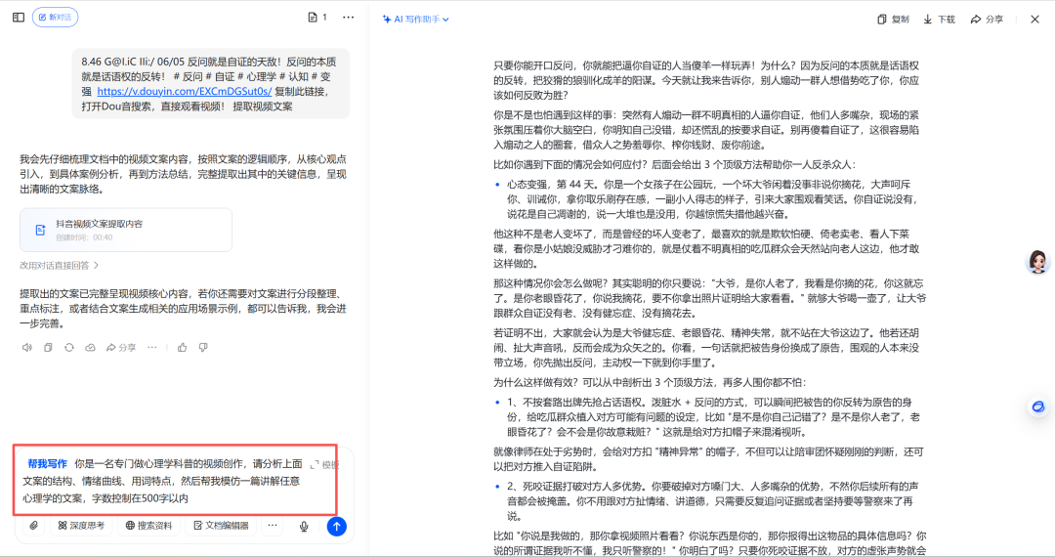Regenerate the response with the refresh icon
The width and height of the screenshot is (1055, 557).
69,347
